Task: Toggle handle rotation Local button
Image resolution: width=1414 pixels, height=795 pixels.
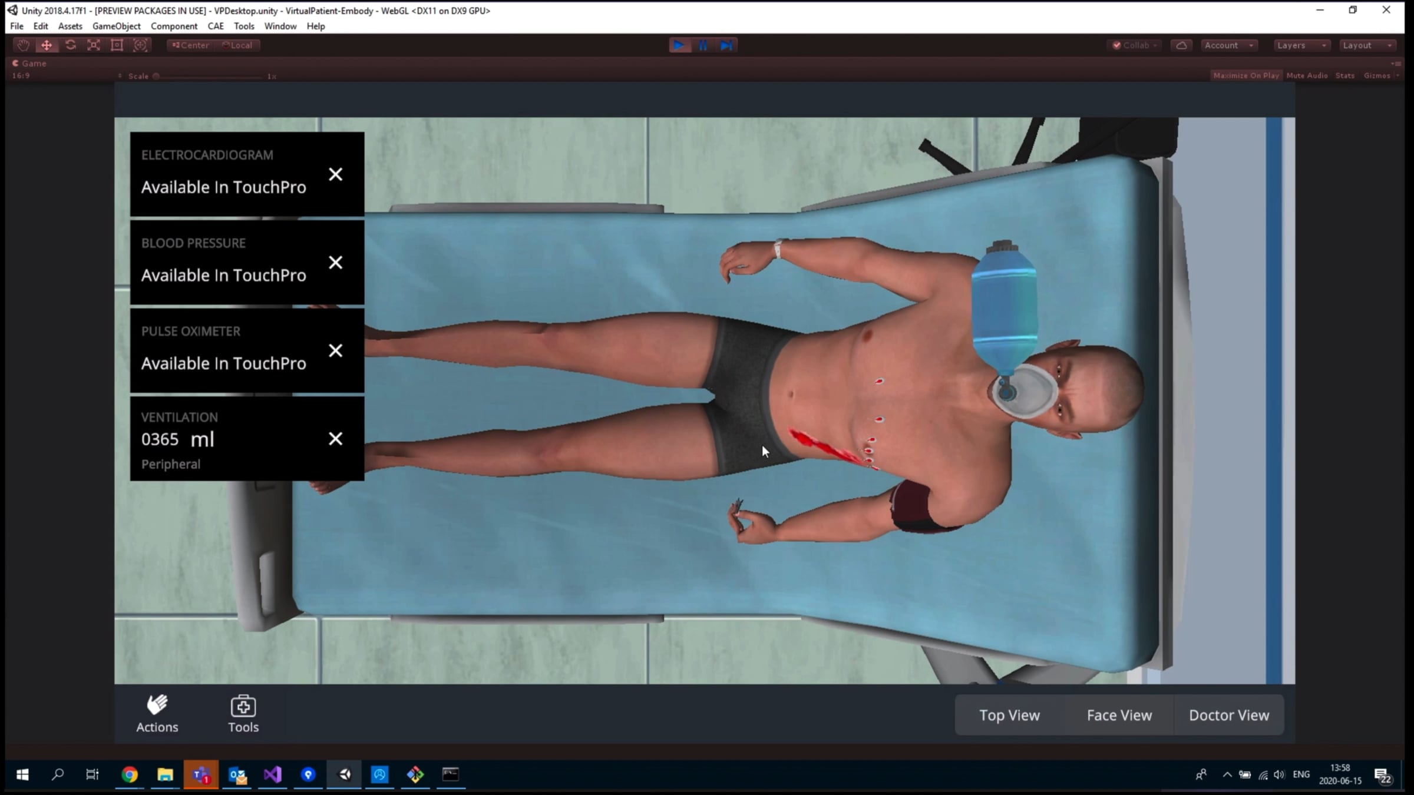Action: click(237, 45)
